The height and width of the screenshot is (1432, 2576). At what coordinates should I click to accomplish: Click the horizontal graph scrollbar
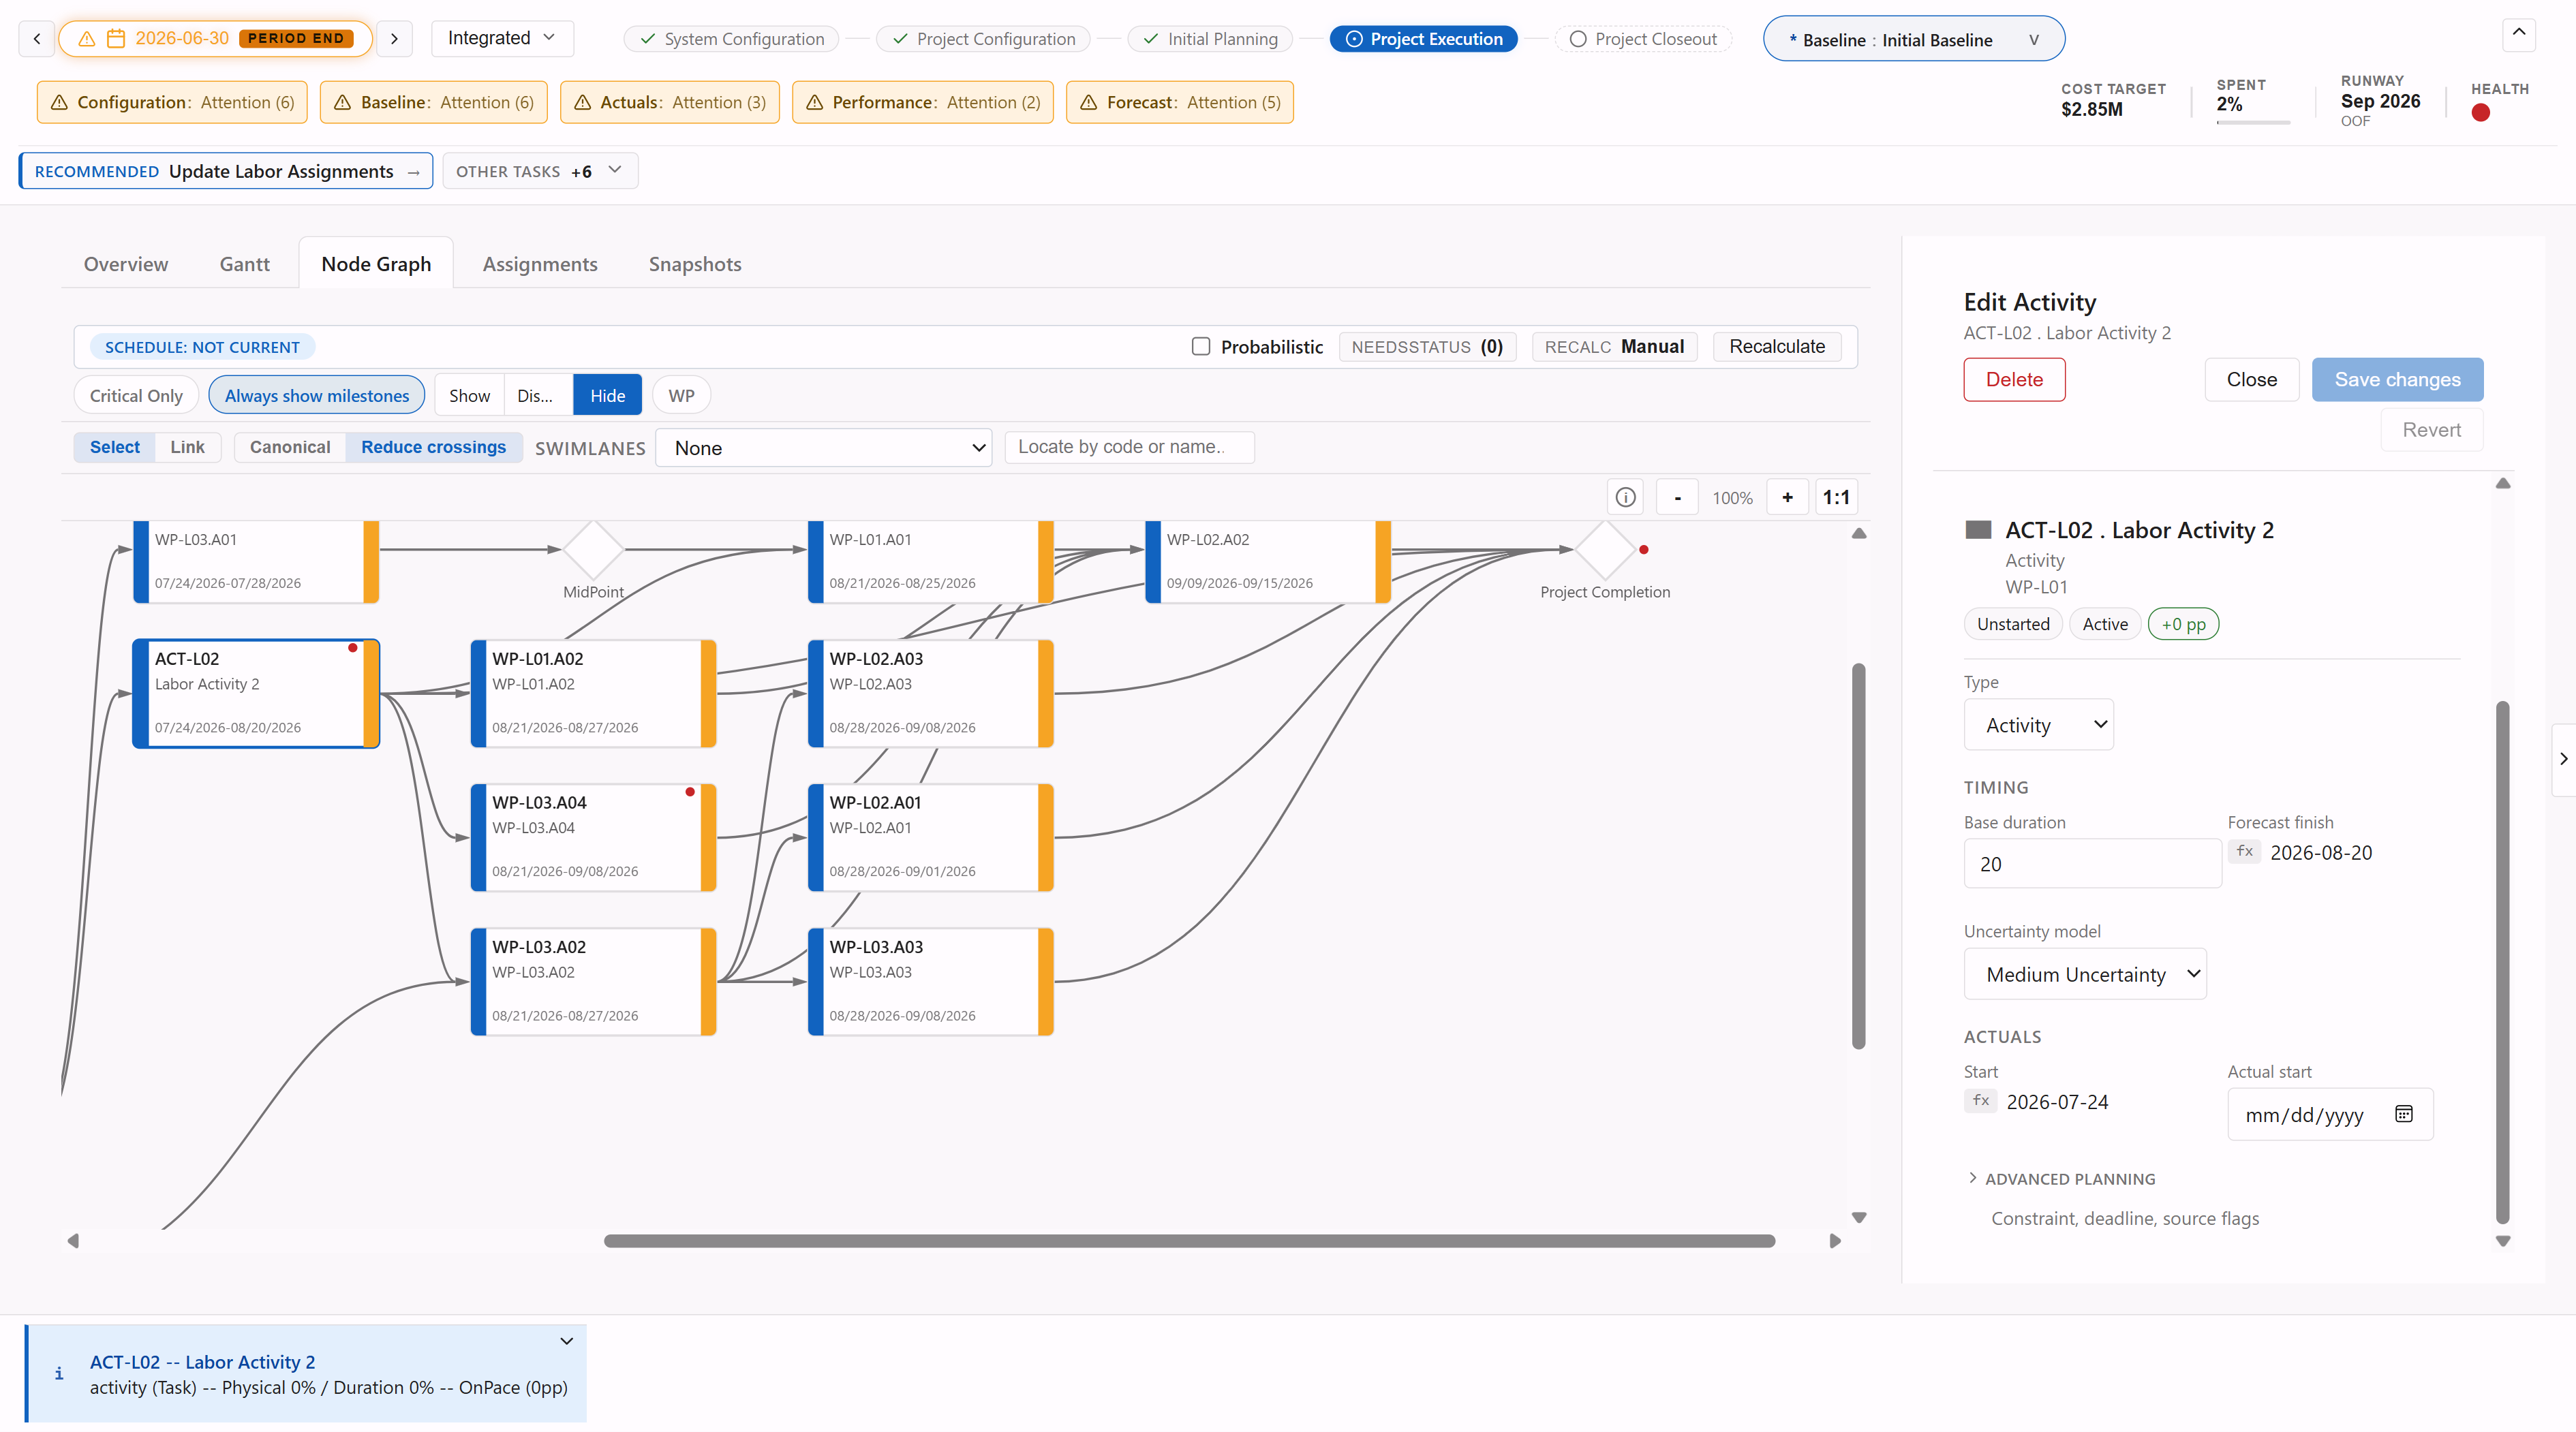[1189, 1241]
